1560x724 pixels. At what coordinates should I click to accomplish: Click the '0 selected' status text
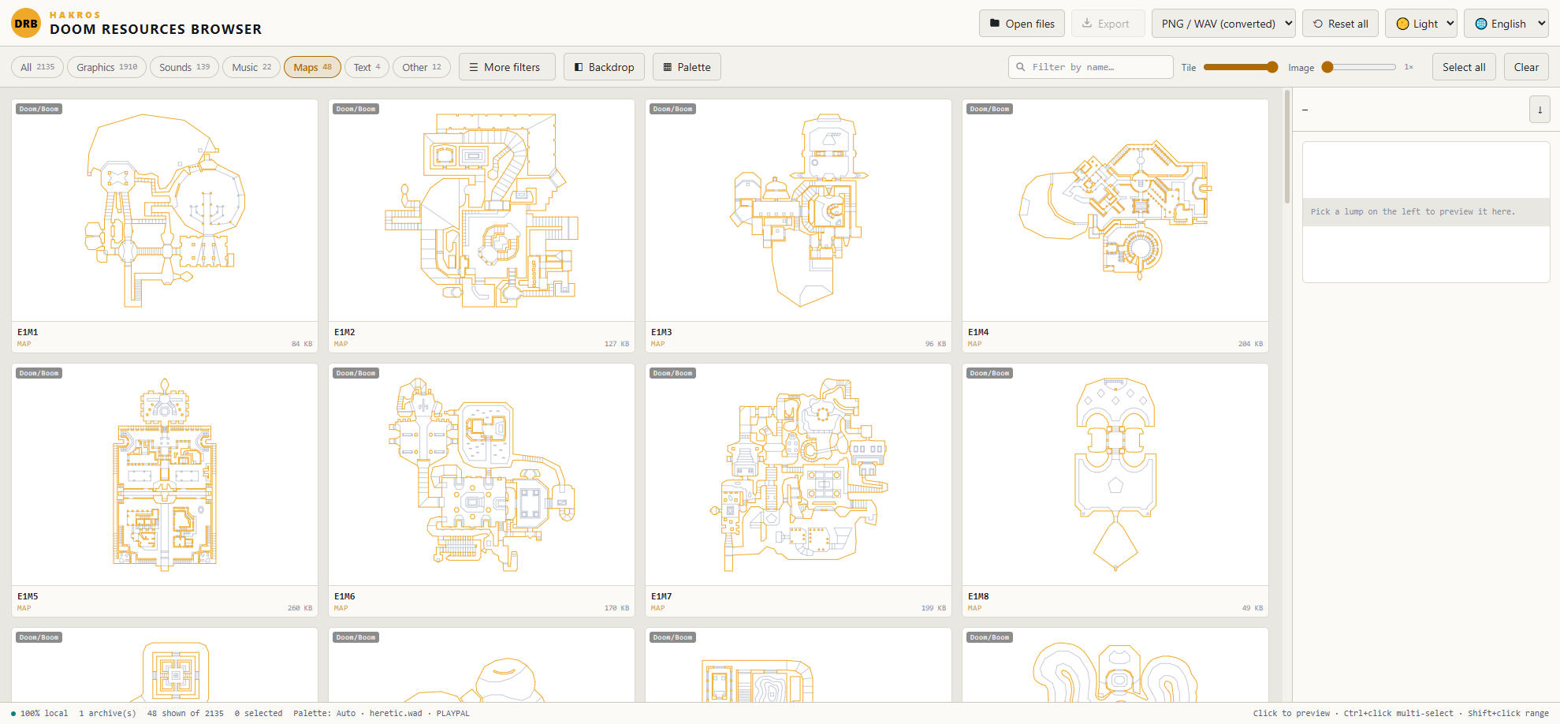(259, 713)
